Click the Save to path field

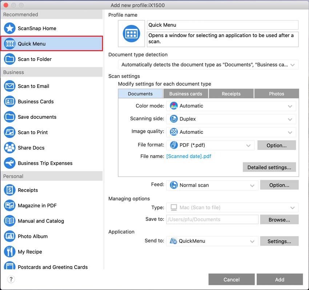[x=212, y=219]
